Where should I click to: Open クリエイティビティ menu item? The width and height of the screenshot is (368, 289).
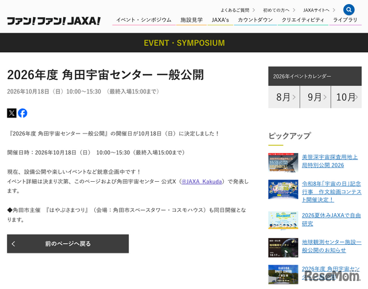pyautogui.click(x=303, y=20)
